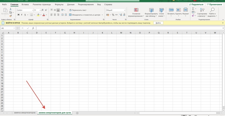Open the Calibri font name dropdown

tap(32, 10)
